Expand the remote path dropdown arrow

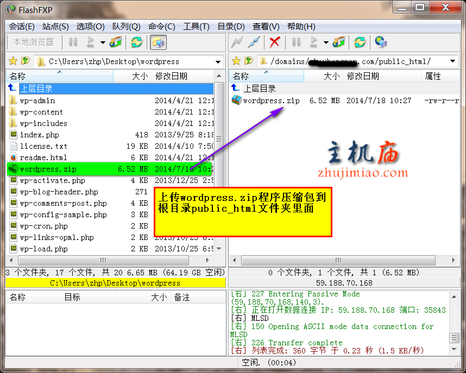(452, 61)
